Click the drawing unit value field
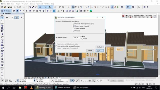This screenshot has width=160, height=90. pyautogui.click(x=77, y=37)
